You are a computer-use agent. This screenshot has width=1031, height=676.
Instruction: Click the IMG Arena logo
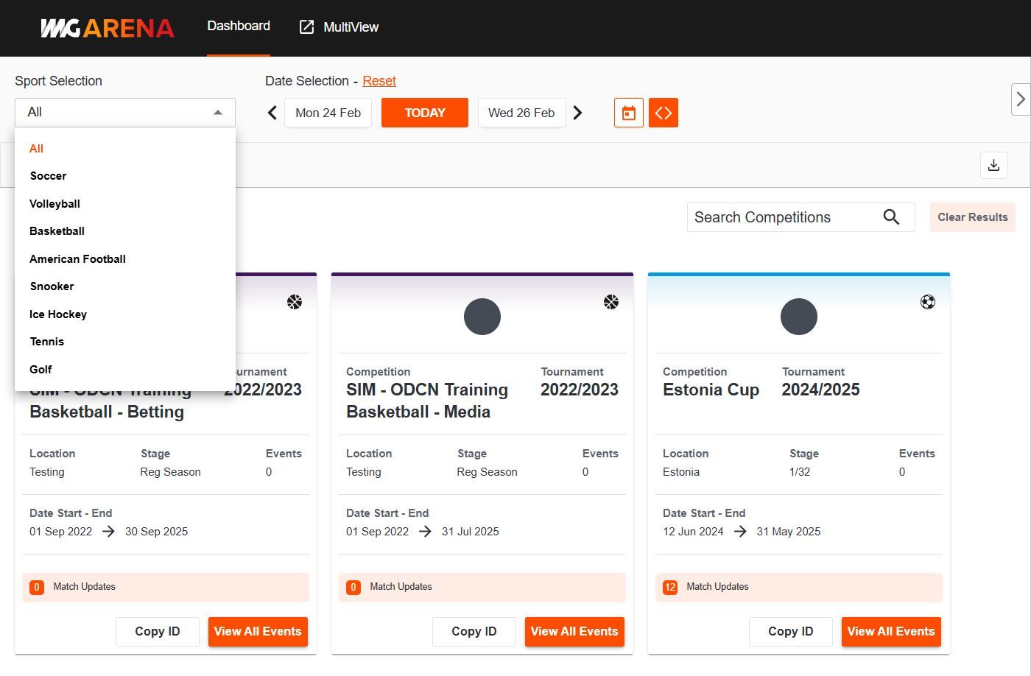click(108, 28)
